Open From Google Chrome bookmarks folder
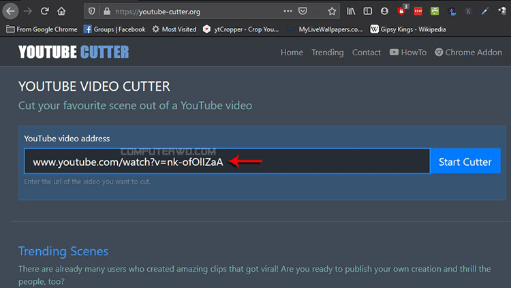 click(42, 29)
